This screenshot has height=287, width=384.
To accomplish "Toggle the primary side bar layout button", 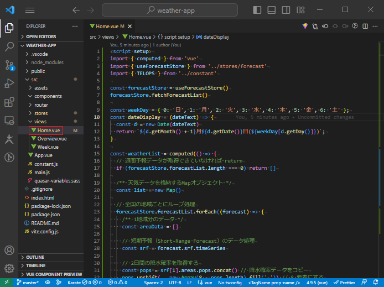I will tap(257, 10).
